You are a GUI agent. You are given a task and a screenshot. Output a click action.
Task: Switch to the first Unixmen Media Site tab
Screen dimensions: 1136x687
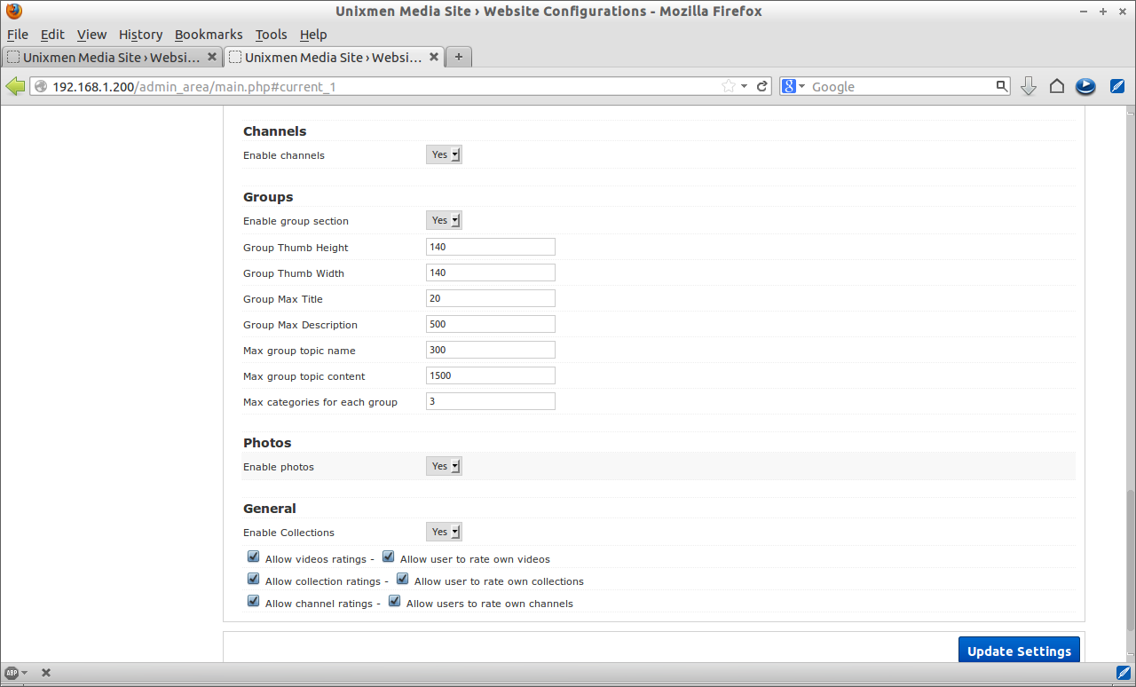point(112,57)
